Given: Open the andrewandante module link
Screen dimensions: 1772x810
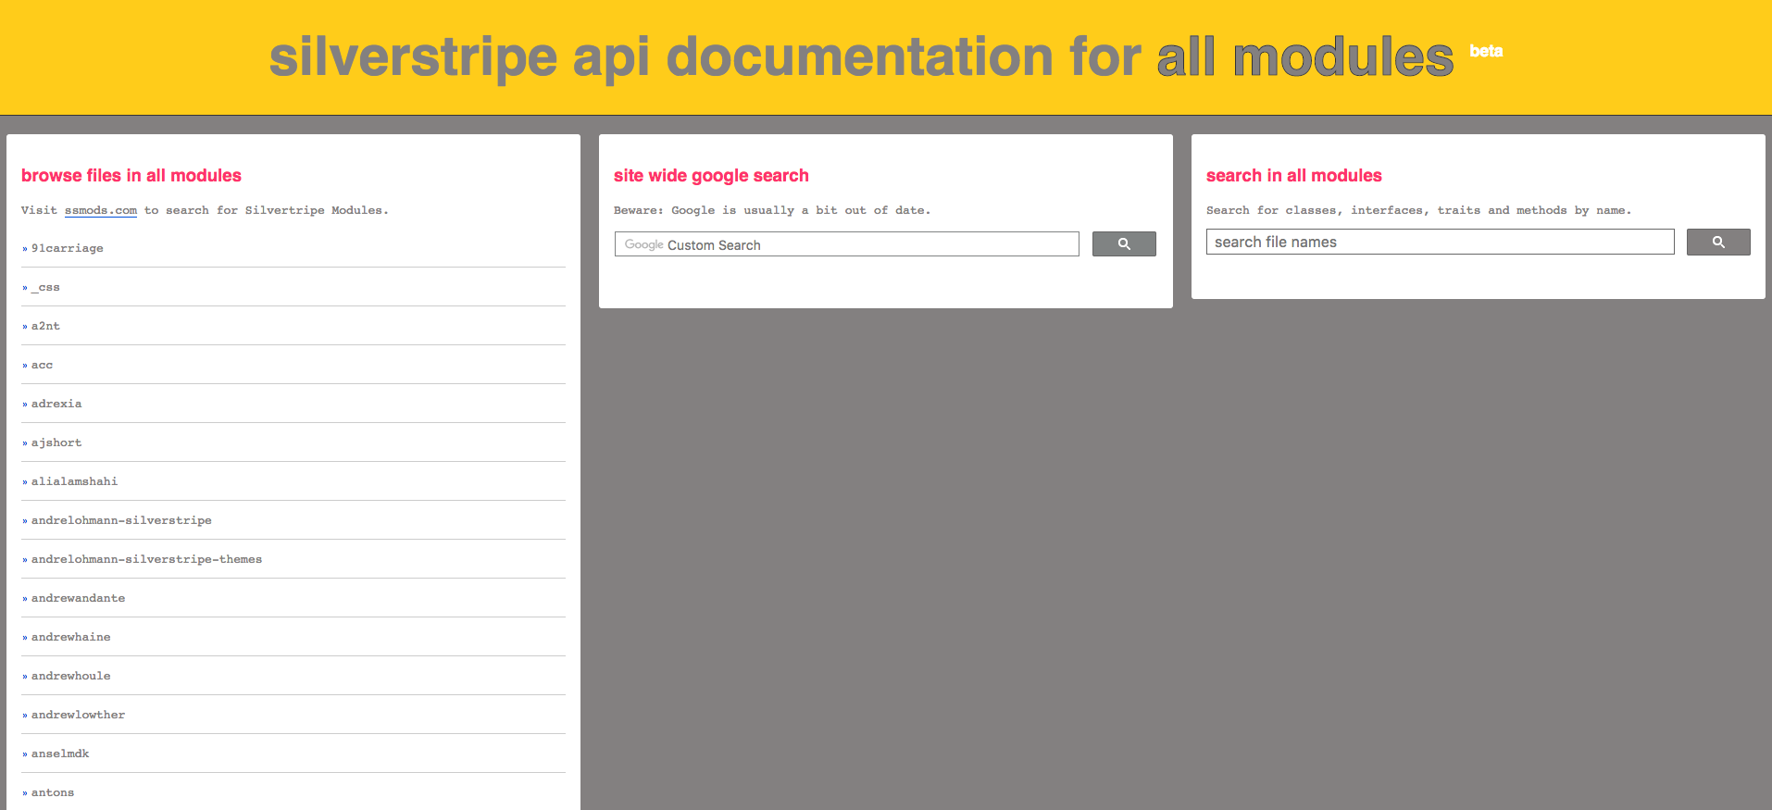Looking at the screenshot, I should point(78,598).
